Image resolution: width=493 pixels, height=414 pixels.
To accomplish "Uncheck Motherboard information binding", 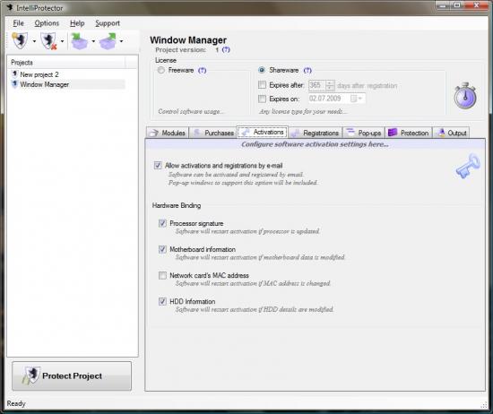I will click(162, 249).
